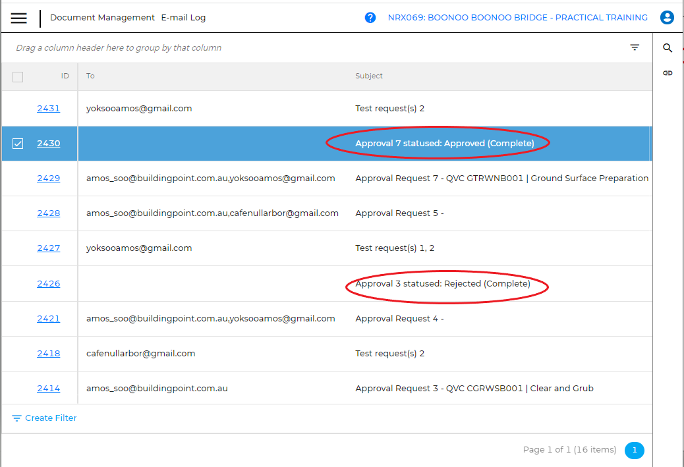Viewport: 684px width, 467px height.
Task: Sort by the Subject column header
Action: tap(369, 76)
